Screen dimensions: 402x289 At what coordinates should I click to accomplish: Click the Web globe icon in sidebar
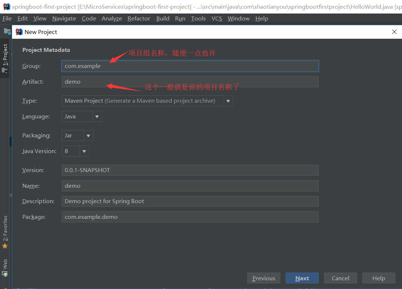click(x=5, y=274)
